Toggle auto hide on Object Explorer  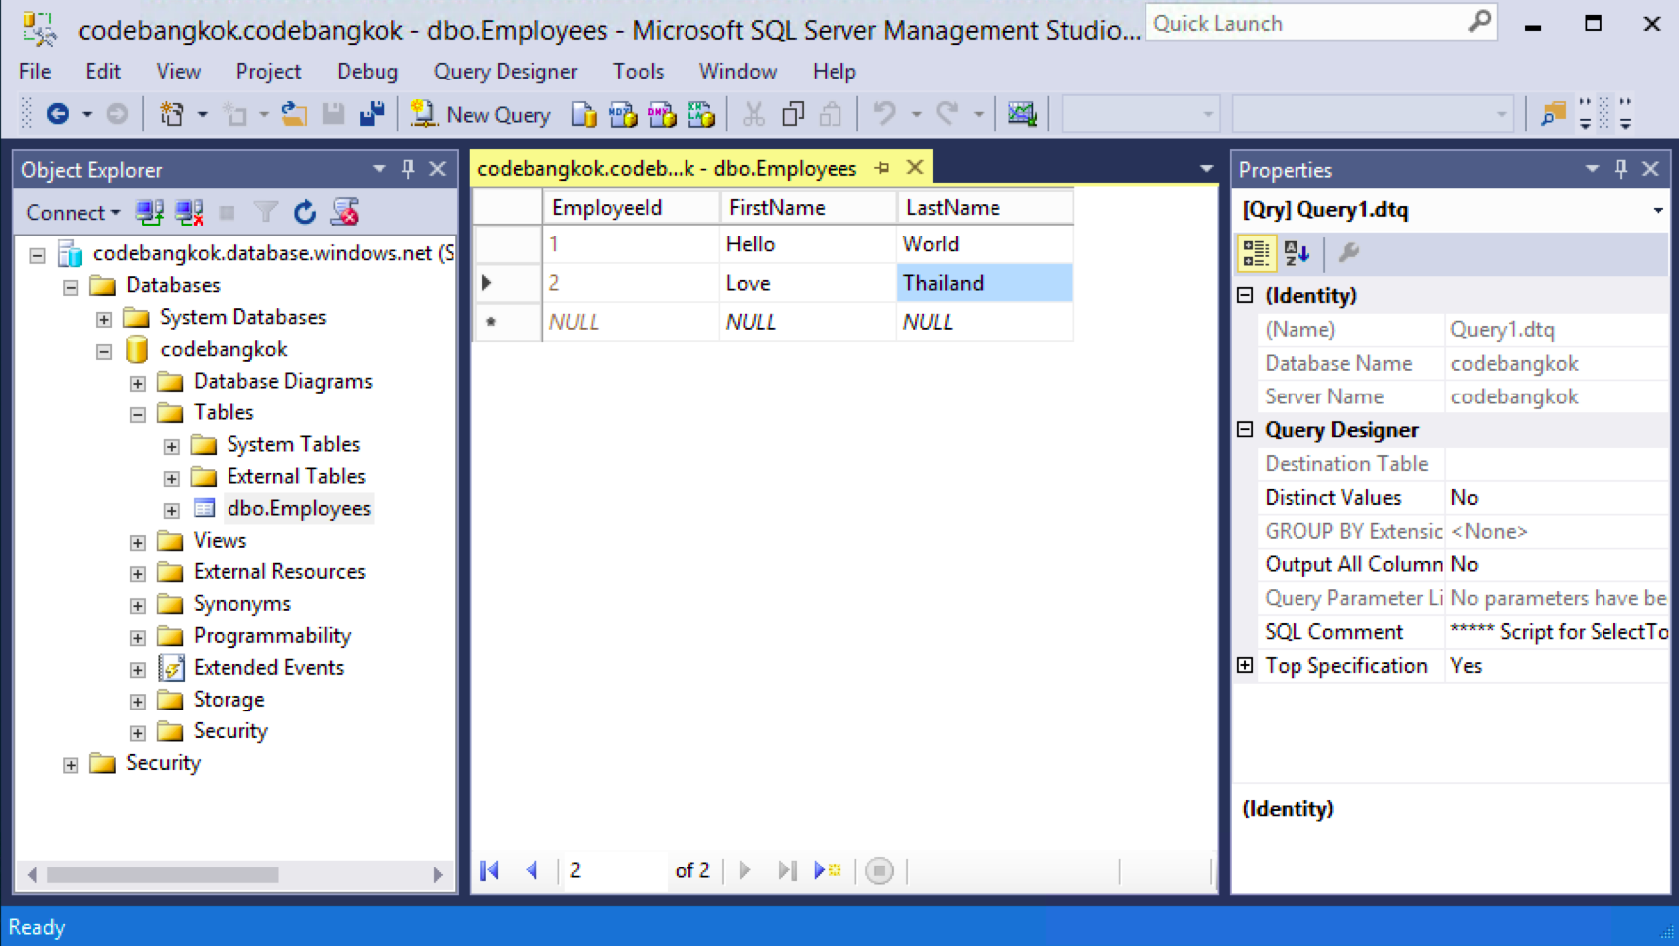click(x=408, y=169)
